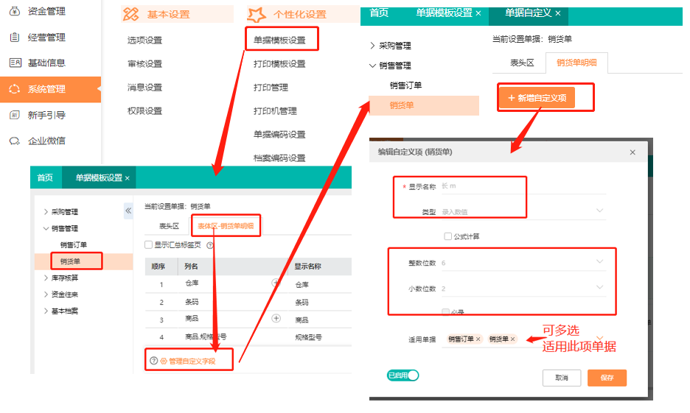This screenshot has height=413, width=690.
Task: Open the 单据模板设置 menu item
Action: pos(279,40)
